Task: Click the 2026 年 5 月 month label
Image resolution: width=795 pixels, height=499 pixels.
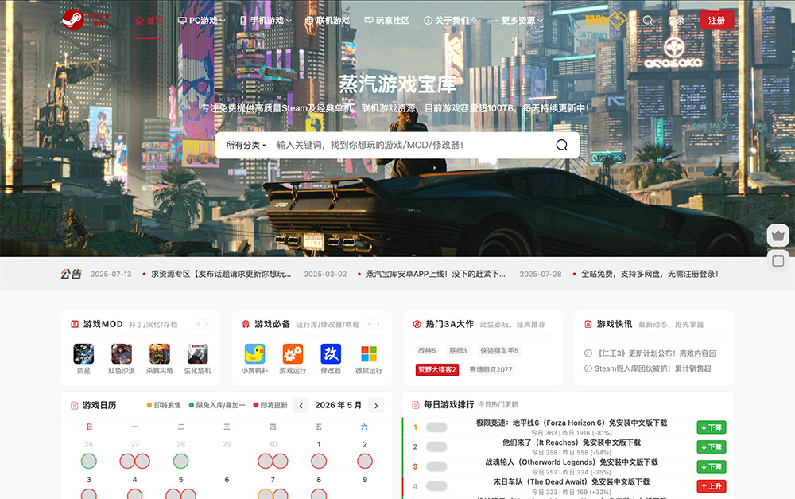Action: 338,405
